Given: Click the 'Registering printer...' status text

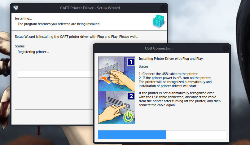Looking at the screenshot, I should 33,52.
